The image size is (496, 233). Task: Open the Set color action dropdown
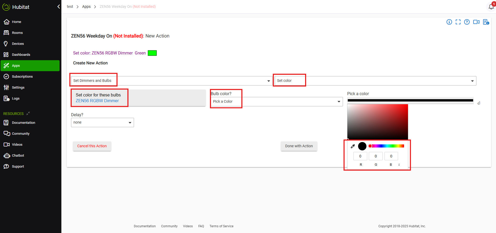[x=375, y=81]
